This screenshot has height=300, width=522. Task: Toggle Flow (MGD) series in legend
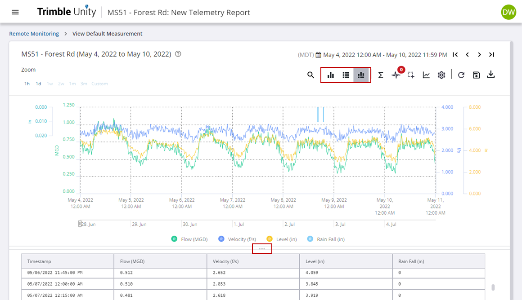189,239
